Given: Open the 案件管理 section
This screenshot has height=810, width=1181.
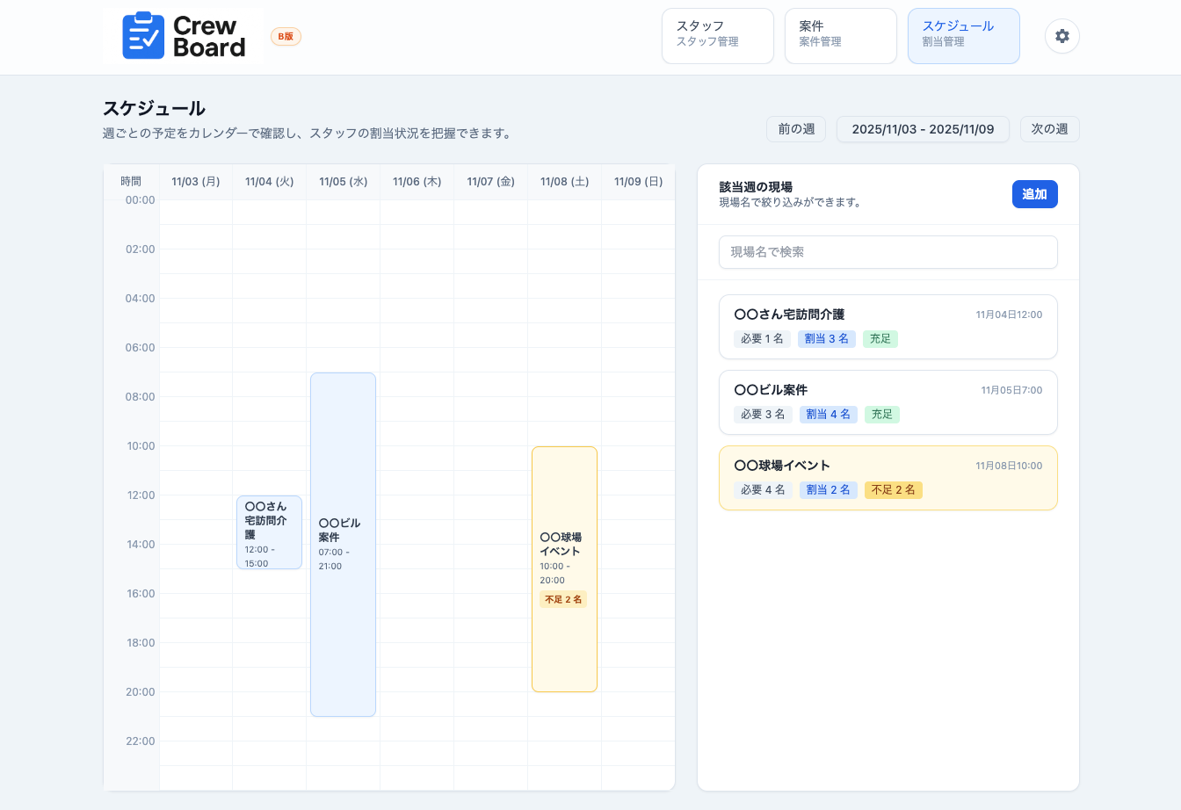Looking at the screenshot, I should point(840,35).
